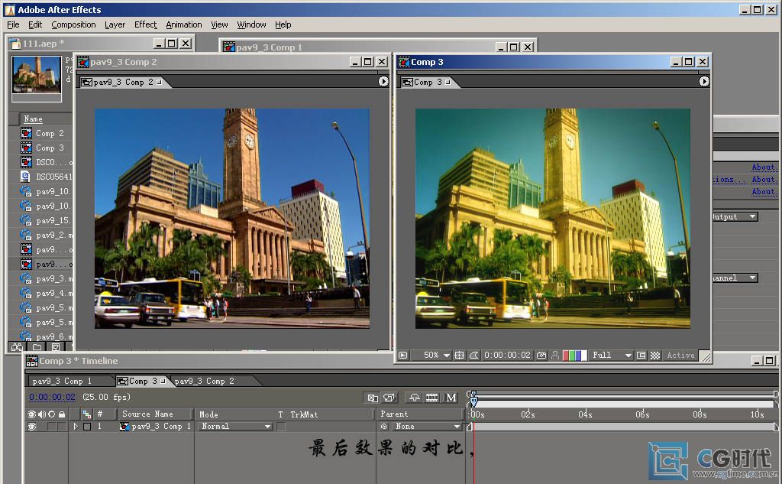Toggle the solo box for layer 1
The width and height of the screenshot is (782, 484).
(x=51, y=427)
